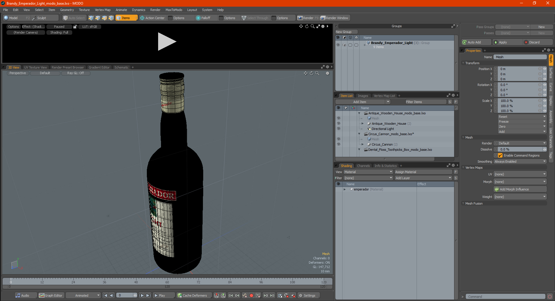Expand the emperador material
The image size is (555, 301).
point(345,189)
